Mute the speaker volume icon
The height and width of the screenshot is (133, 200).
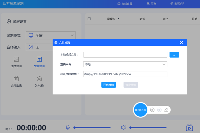coord(123,128)
